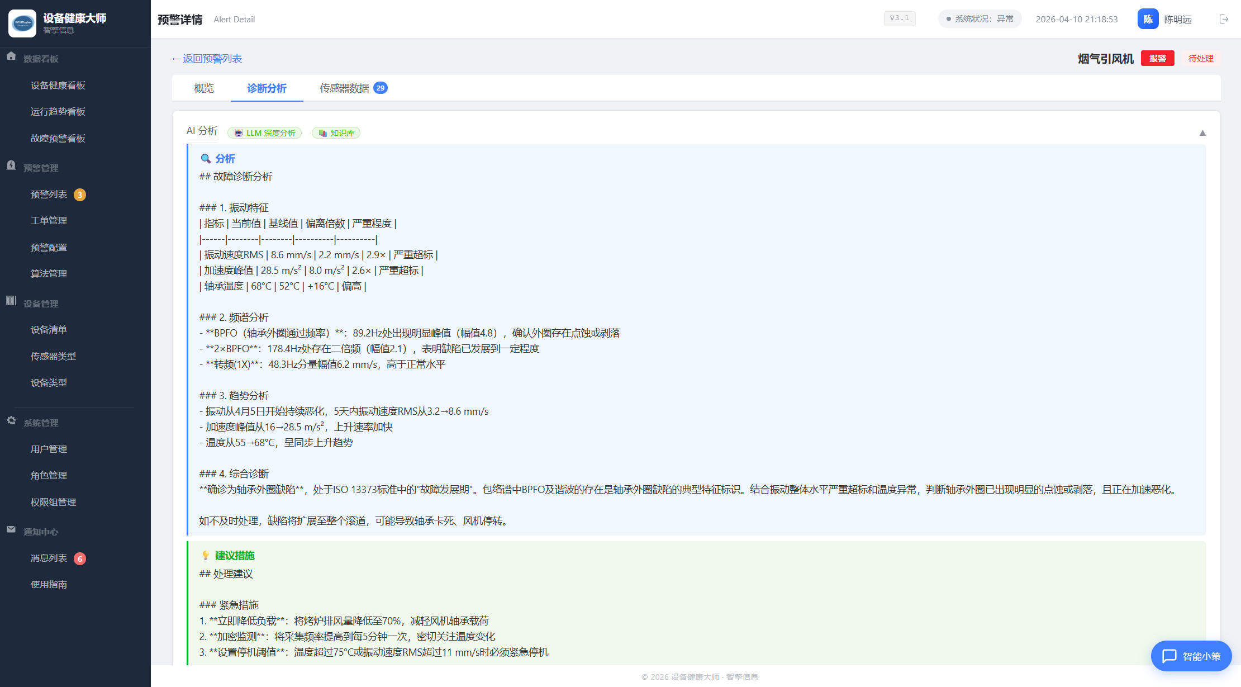Screen dimensions: 1241x687
Task: Switch to the 概览 tab
Action: (x=204, y=88)
